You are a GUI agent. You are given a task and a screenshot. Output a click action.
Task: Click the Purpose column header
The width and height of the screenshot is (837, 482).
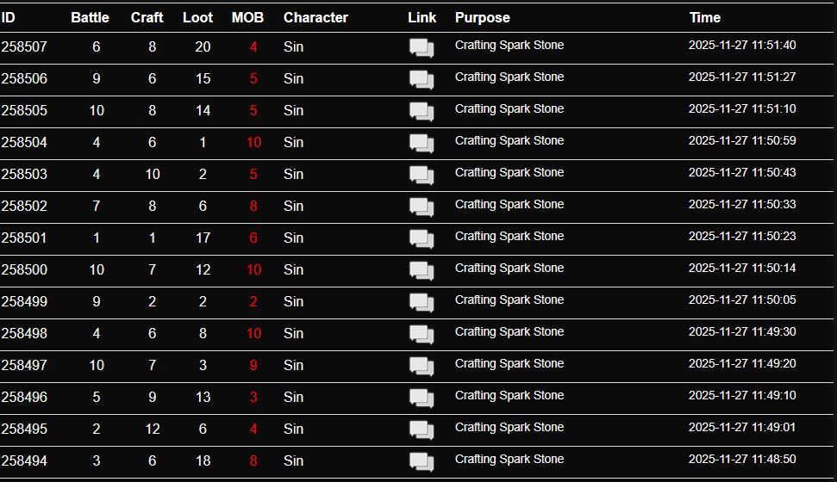coord(483,17)
